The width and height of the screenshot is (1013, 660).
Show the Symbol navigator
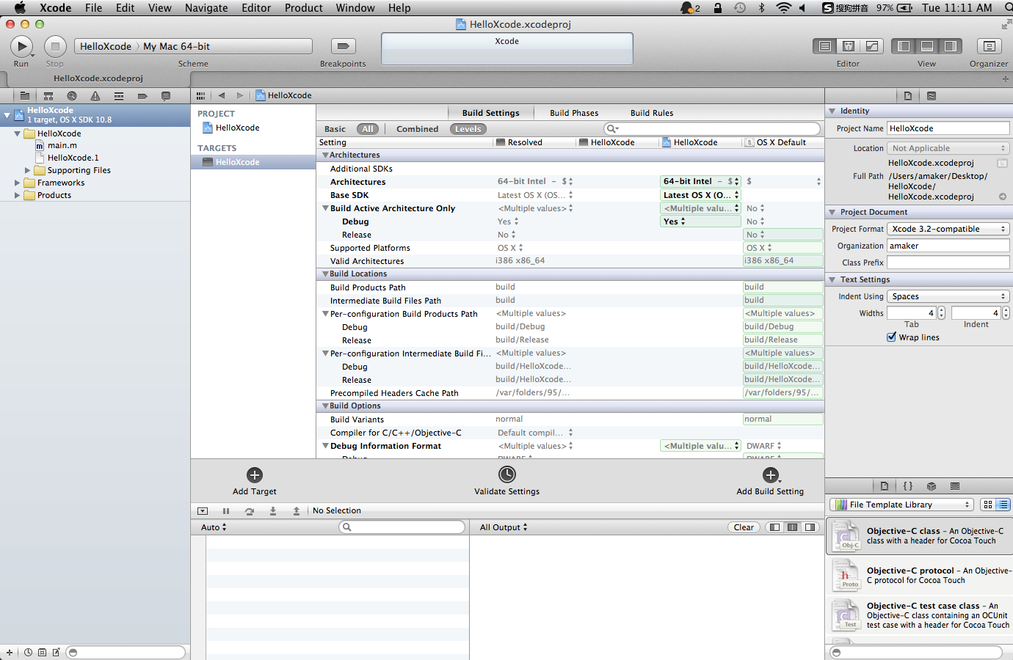[x=48, y=96]
